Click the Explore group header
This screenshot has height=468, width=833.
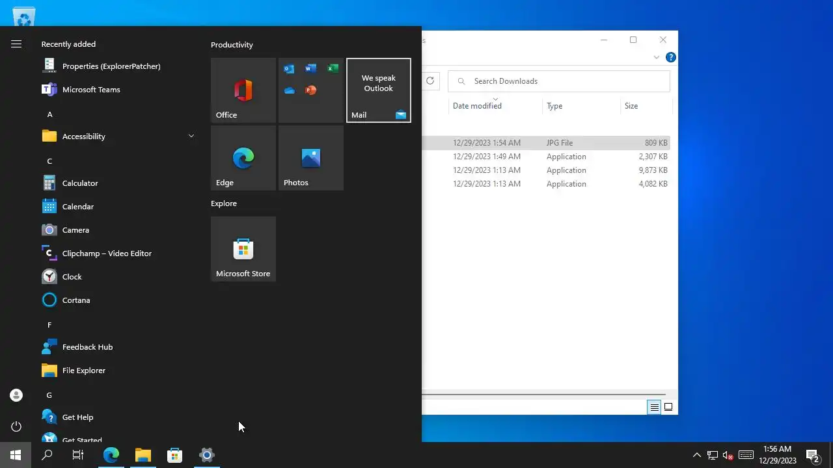224,203
